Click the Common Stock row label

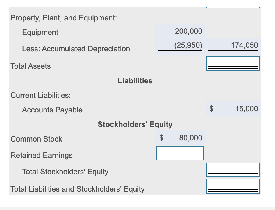(x=36, y=139)
